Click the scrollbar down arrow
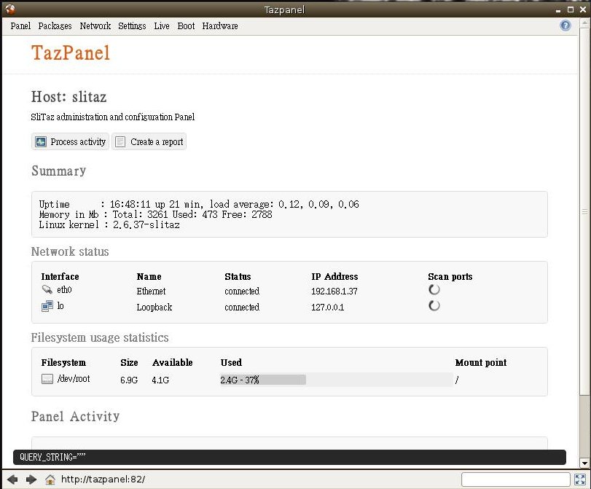This screenshot has height=489, width=591. coord(584,463)
